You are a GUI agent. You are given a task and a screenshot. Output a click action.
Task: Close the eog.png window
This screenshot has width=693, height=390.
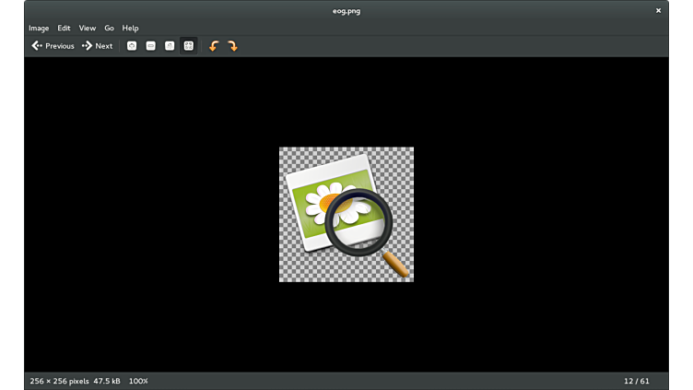tap(658, 11)
